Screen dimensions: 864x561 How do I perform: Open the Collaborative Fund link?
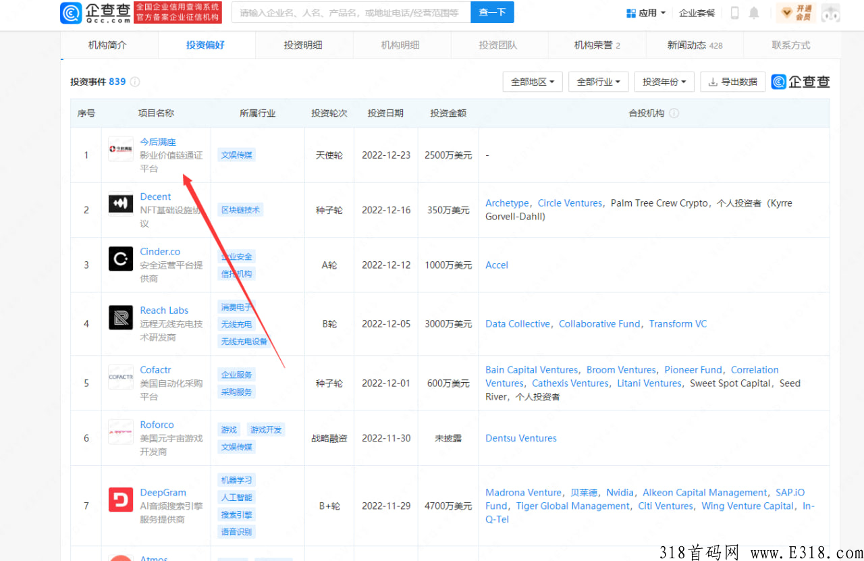click(x=599, y=324)
